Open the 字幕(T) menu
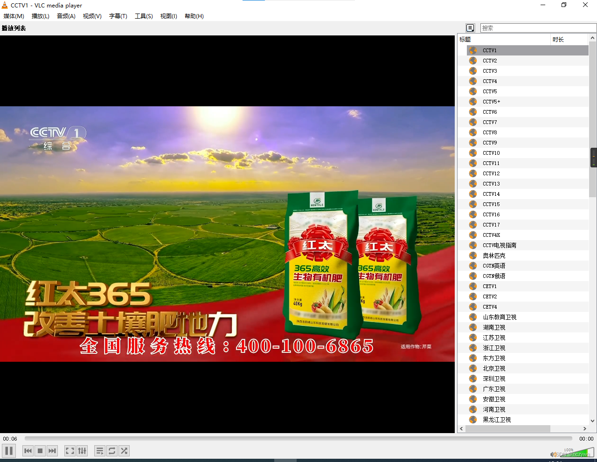This screenshot has height=462, width=597. pos(118,16)
